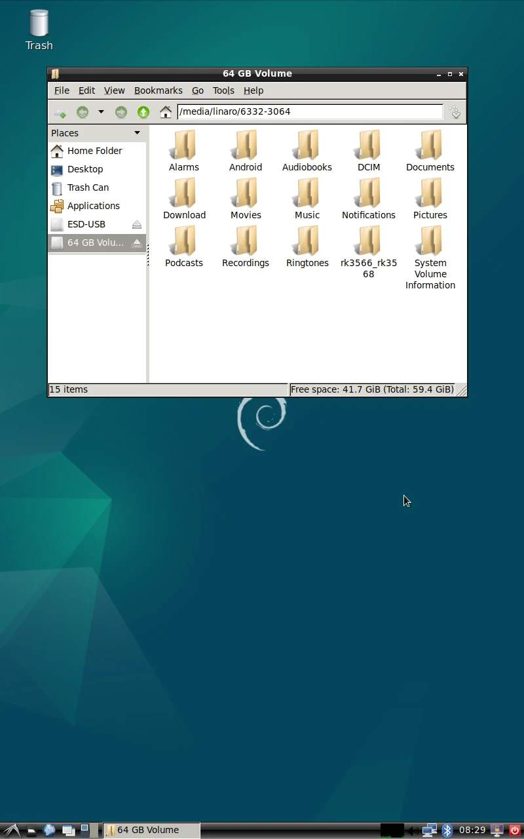This screenshot has height=839, width=524.
Task: Select Desktop in the sidebar
Action: 97,169
